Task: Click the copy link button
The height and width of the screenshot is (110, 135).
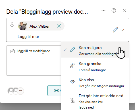Action: point(54,91)
